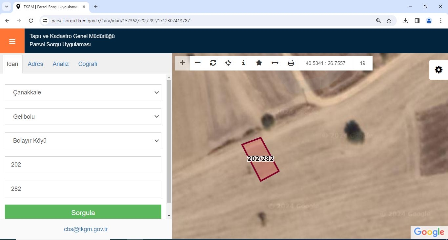The image size is (448, 240).
Task: Zoom out using the map minus icon
Action: pyautogui.click(x=198, y=63)
